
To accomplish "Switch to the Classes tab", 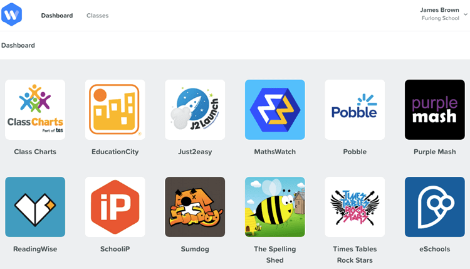I will click(x=97, y=16).
